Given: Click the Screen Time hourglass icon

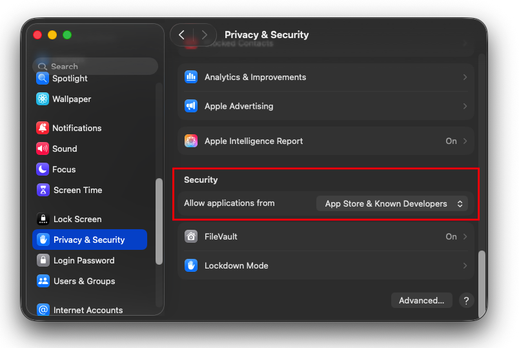Looking at the screenshot, I should pos(43,190).
